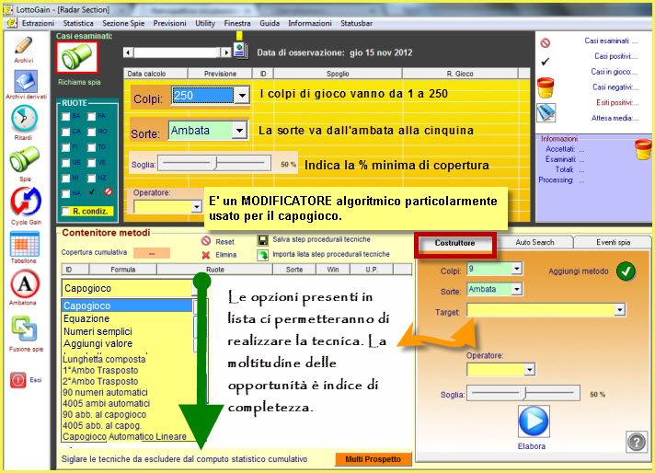Check the FI wheel checkbox
655x473 pixels.
(x=65, y=147)
